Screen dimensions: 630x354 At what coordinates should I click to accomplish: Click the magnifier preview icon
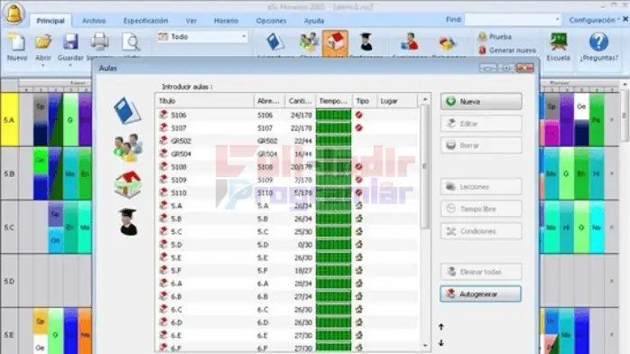point(131,42)
